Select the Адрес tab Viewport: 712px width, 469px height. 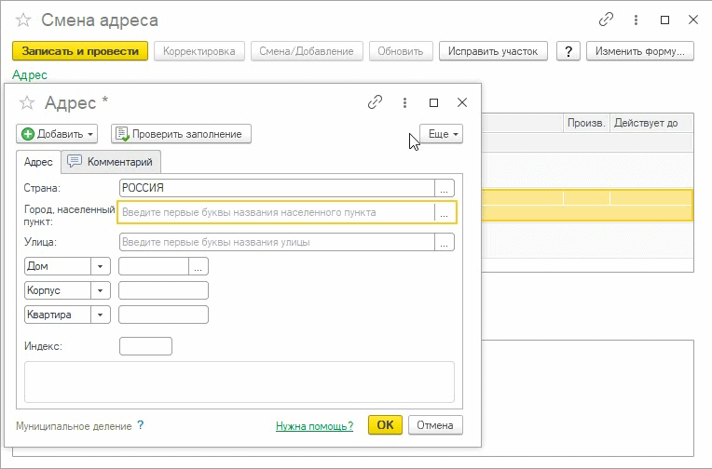pyautogui.click(x=38, y=162)
